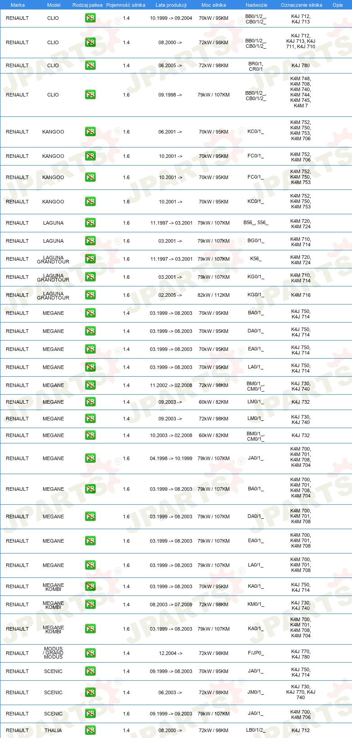Select the 06.2005 -> date cell

170,66
